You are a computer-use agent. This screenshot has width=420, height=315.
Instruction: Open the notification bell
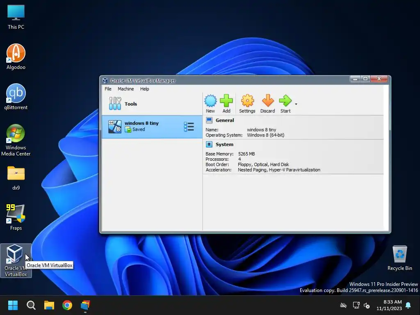[x=408, y=305]
